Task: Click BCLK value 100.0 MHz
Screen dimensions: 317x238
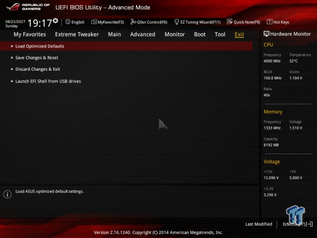Action: click(273, 78)
